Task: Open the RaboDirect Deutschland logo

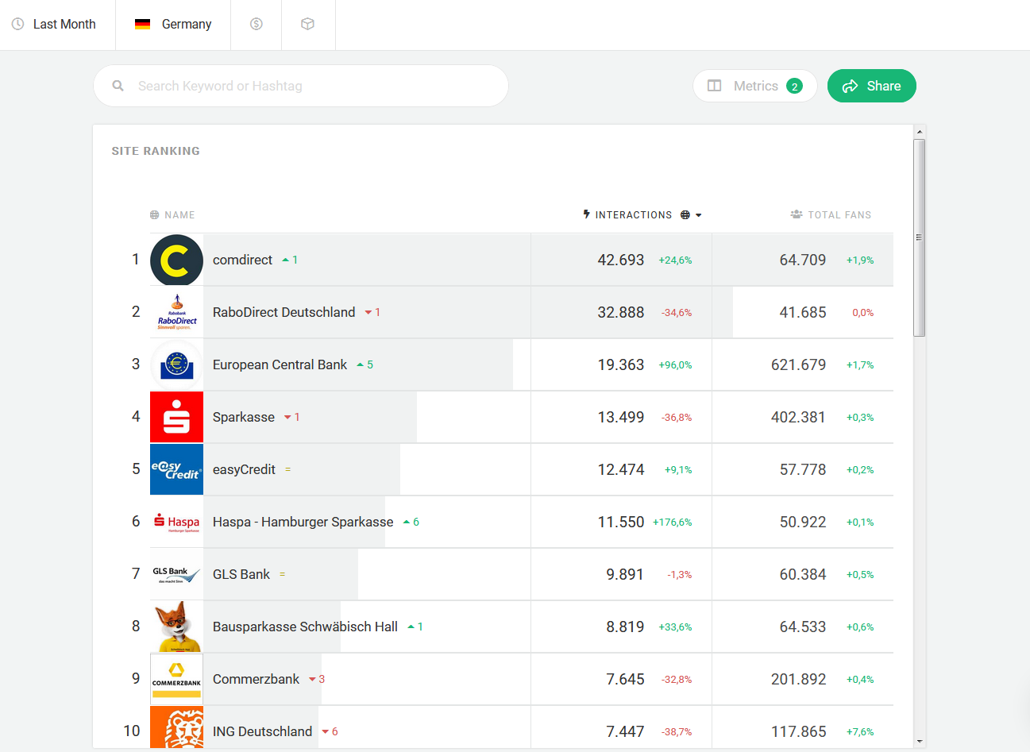Action: click(176, 312)
